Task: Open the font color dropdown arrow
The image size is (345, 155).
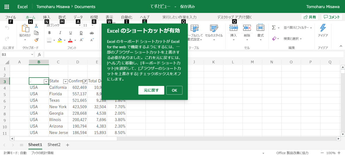Action: [75, 40]
